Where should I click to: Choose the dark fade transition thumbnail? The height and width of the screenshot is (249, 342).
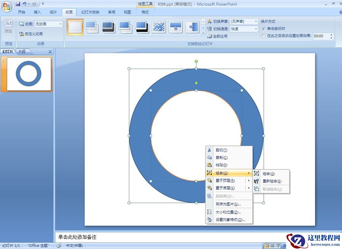108,27
